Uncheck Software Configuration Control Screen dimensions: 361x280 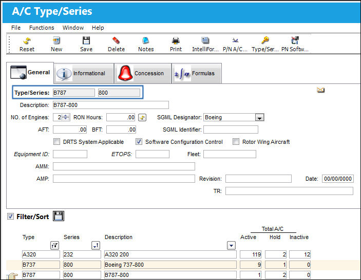tap(139, 142)
